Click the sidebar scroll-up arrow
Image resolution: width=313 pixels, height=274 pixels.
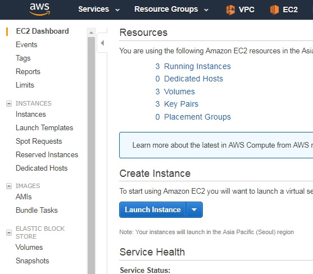pyautogui.click(x=91, y=33)
